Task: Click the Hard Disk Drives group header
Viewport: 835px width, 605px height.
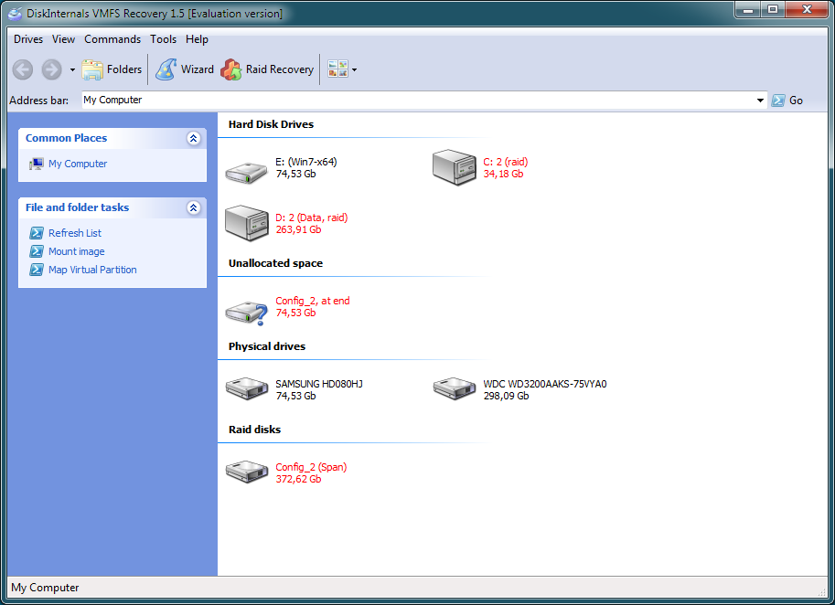Action: coord(271,124)
